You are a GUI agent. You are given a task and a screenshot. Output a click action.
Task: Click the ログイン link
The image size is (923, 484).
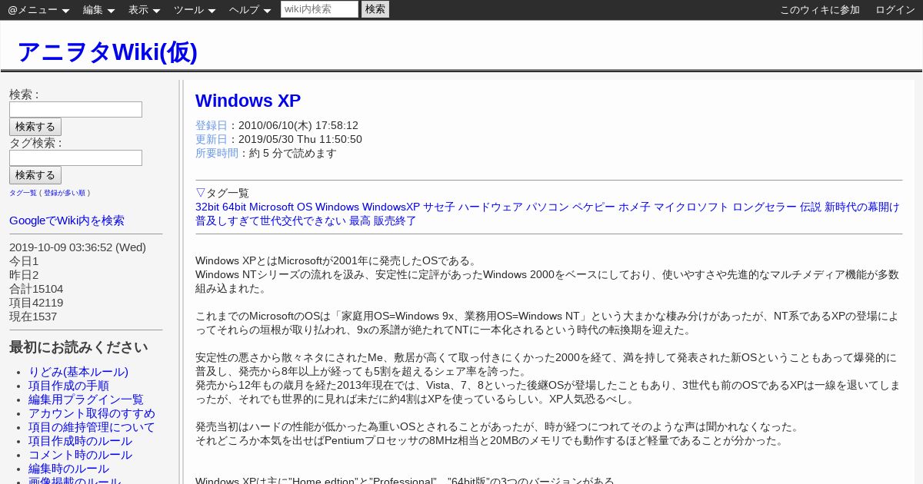(x=895, y=10)
